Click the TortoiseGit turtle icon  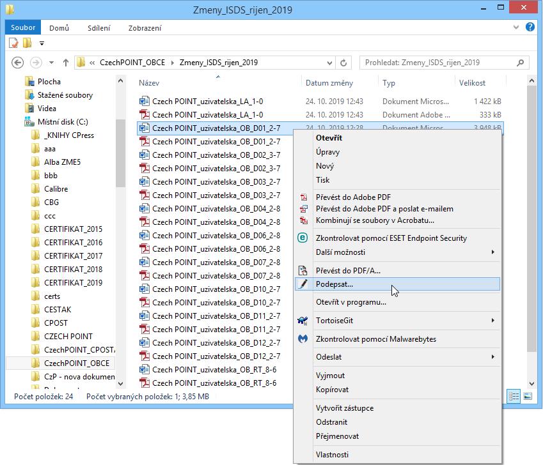tap(303, 321)
